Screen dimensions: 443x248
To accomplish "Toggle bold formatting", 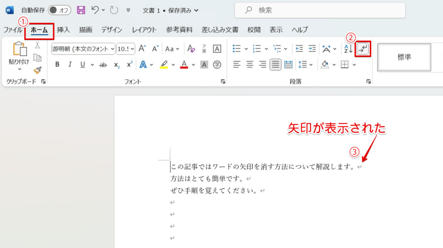I will tap(58, 64).
